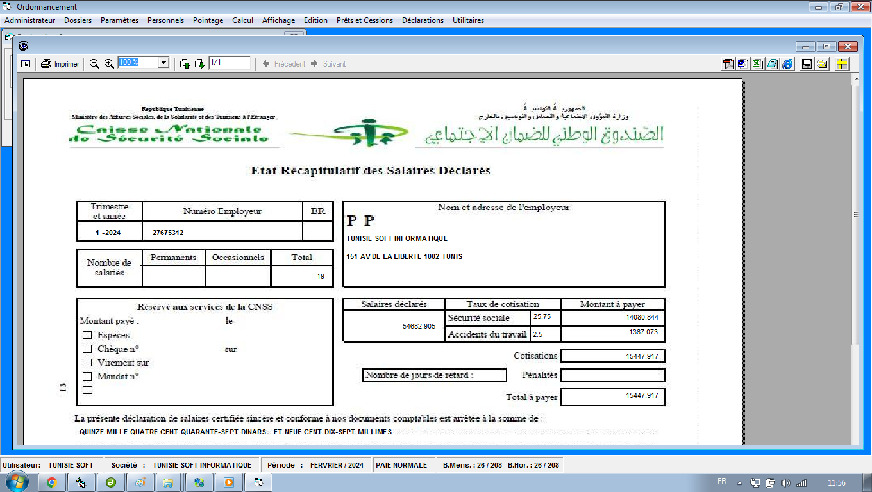
Task: Click the Période status bar entry
Action: click(317, 465)
